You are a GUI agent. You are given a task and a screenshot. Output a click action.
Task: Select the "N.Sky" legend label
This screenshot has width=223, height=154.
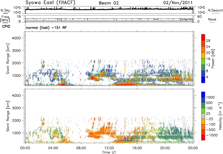[x=5, y=10]
